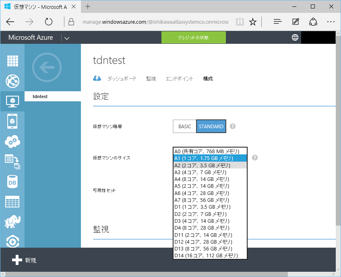Show help for virtual machine size

[255, 158]
